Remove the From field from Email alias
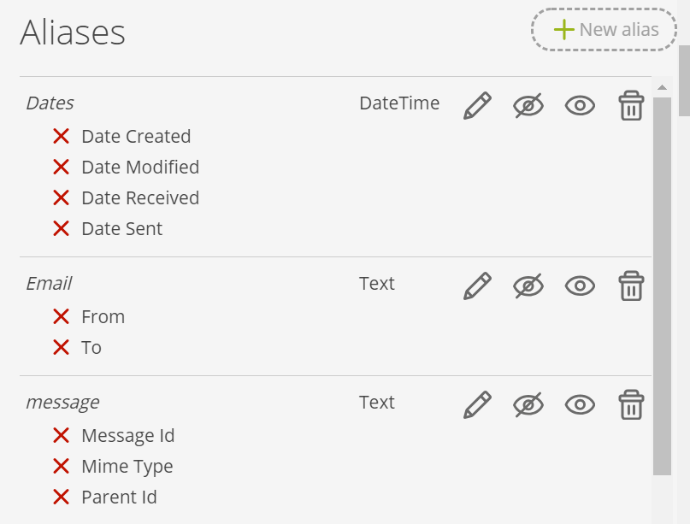This screenshot has width=690, height=524. 62,317
